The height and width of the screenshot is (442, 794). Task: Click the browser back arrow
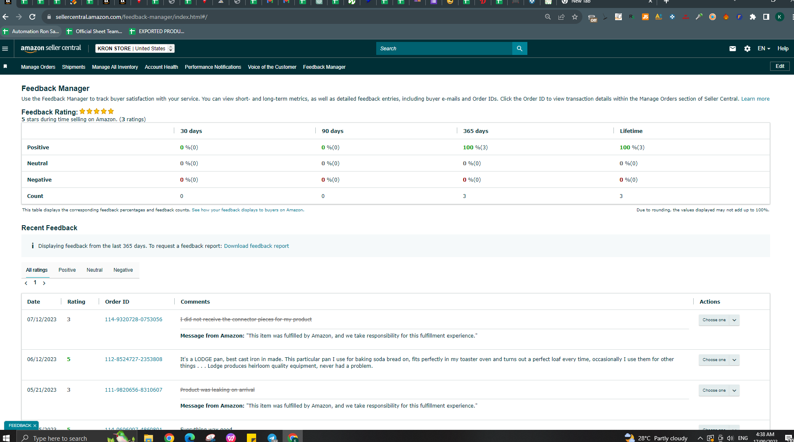click(x=5, y=17)
